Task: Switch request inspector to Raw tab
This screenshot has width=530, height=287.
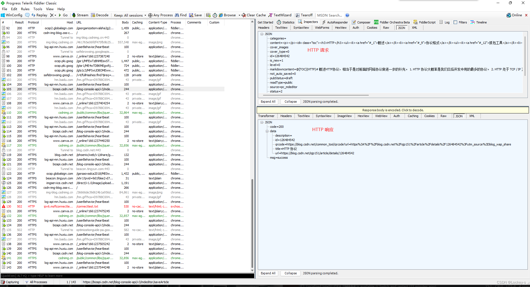Action: click(x=386, y=28)
